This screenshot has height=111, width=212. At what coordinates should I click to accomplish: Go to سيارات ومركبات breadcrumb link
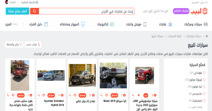194,36
